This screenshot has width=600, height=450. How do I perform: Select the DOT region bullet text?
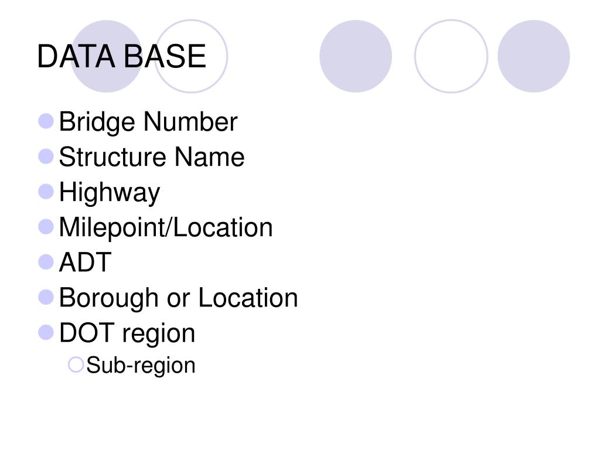[127, 333]
